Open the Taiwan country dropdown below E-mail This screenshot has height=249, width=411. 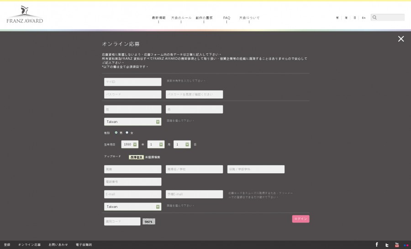[132, 207]
